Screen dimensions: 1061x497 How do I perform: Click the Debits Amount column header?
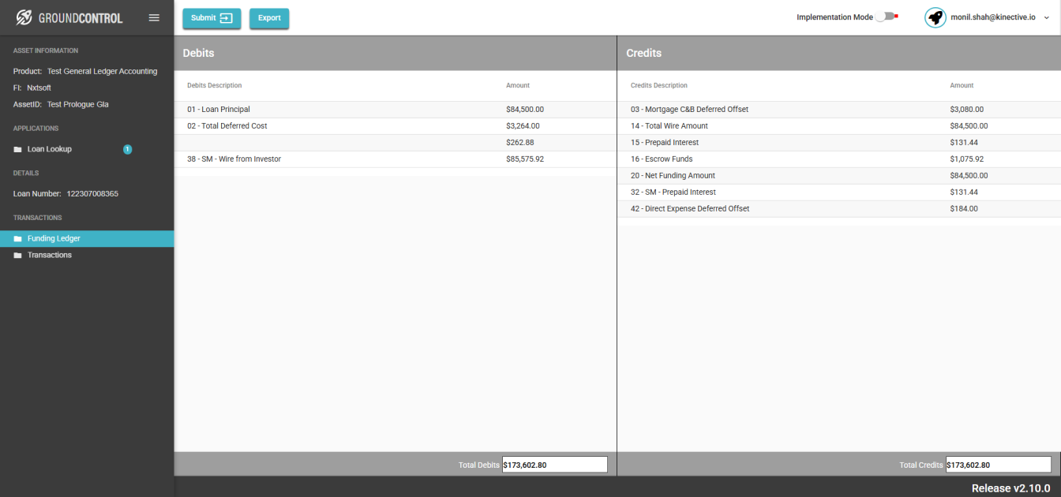[518, 85]
